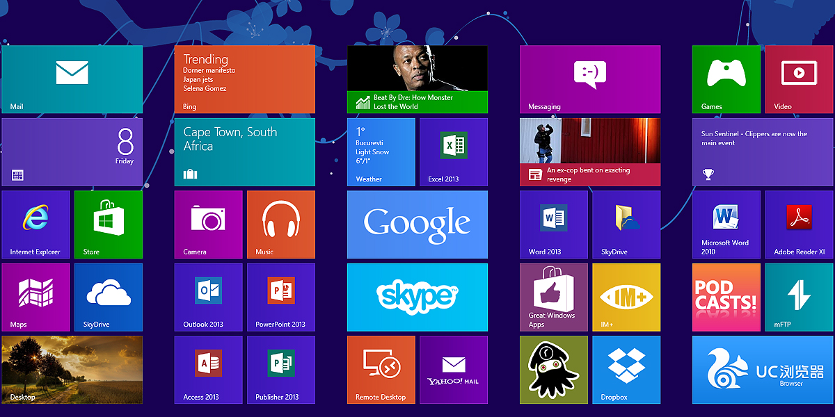Image resolution: width=835 pixels, height=417 pixels.
Task: Open the Mail tile
Action: coord(72,79)
